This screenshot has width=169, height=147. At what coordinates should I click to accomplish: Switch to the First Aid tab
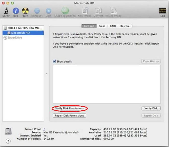(x=89, y=26)
